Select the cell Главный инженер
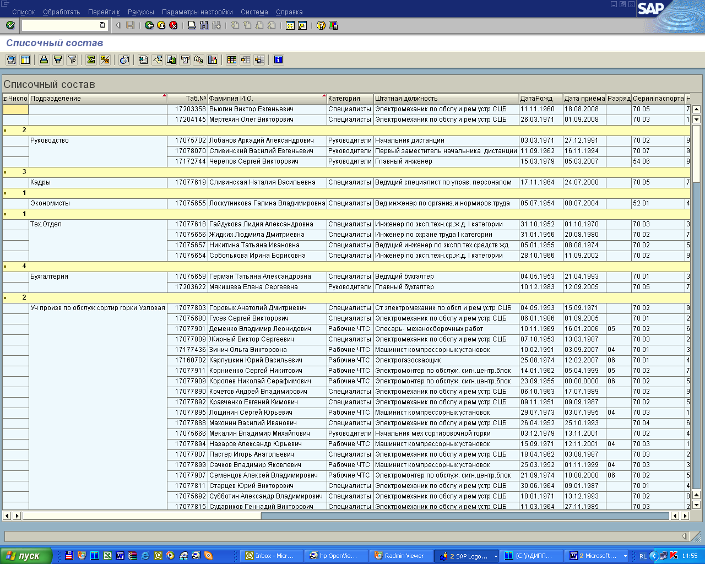 [x=446, y=161]
